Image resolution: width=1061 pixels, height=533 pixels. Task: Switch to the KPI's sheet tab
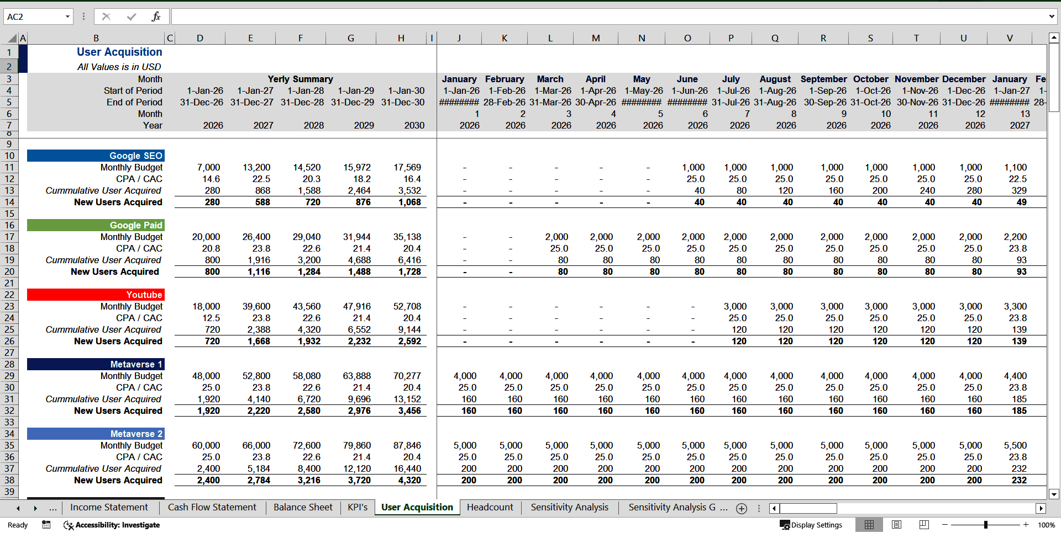coord(358,507)
